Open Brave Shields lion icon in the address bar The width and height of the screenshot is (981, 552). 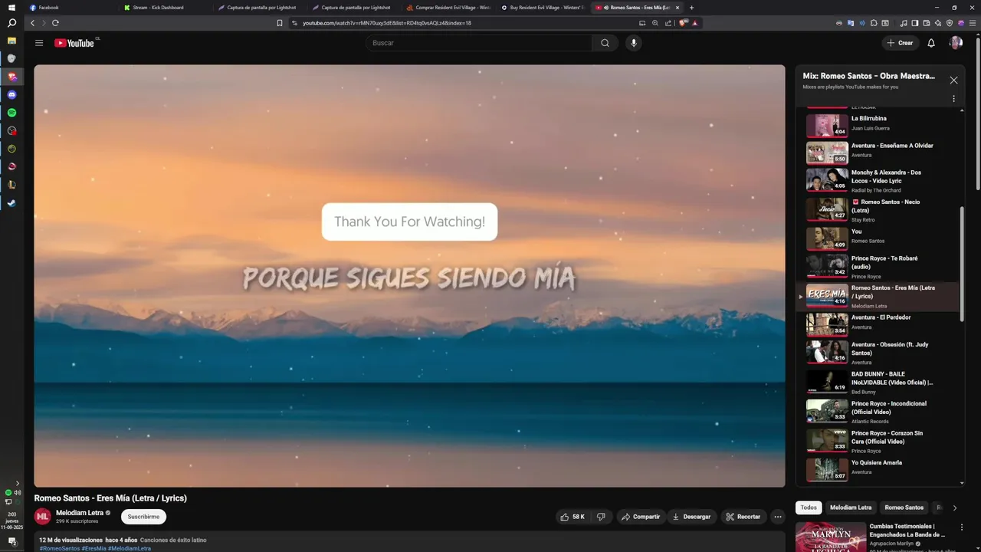click(x=684, y=23)
